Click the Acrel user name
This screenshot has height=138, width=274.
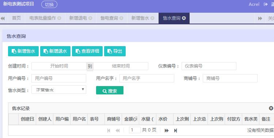(x=254, y=4)
